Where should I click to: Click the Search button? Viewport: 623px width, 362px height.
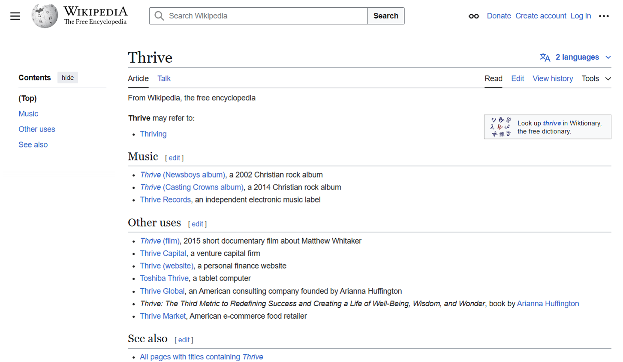(386, 16)
